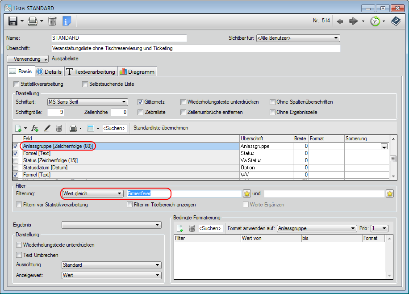The image size is (409, 294).
Task: Click the fx formula icon
Action: pyautogui.click(x=35, y=128)
